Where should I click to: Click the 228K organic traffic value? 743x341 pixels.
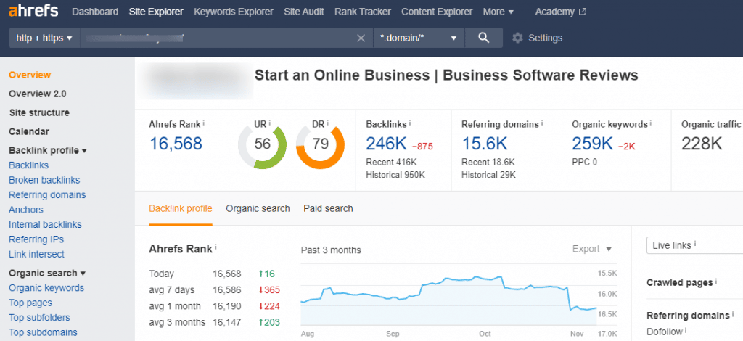coord(702,144)
